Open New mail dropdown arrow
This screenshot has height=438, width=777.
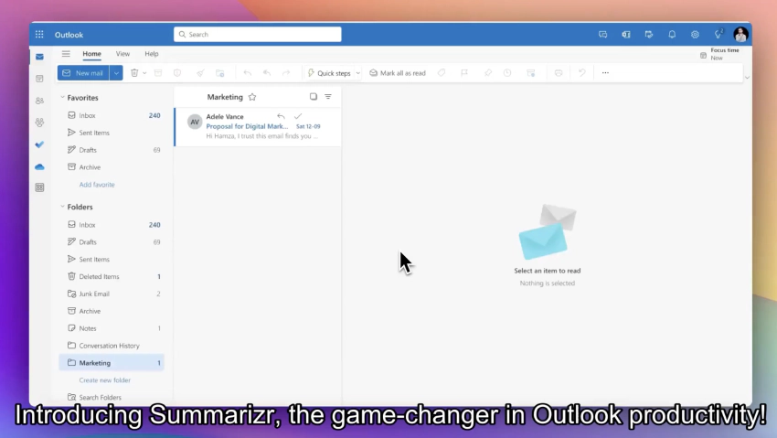pos(116,73)
